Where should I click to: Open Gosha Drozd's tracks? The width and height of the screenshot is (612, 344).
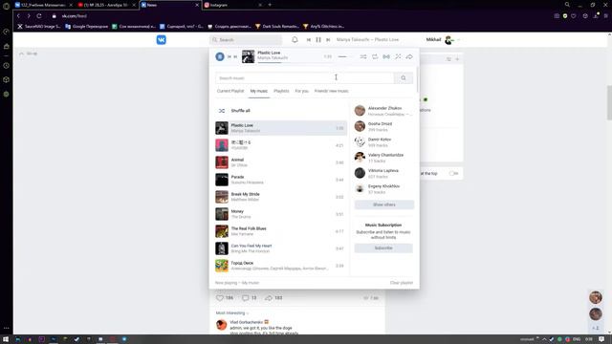383,126
